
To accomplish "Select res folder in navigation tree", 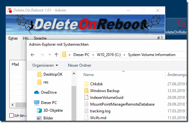I will (46, 82).
